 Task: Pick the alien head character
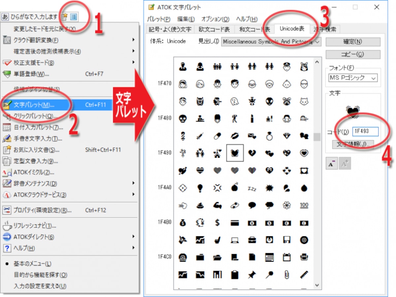pos(269,101)
